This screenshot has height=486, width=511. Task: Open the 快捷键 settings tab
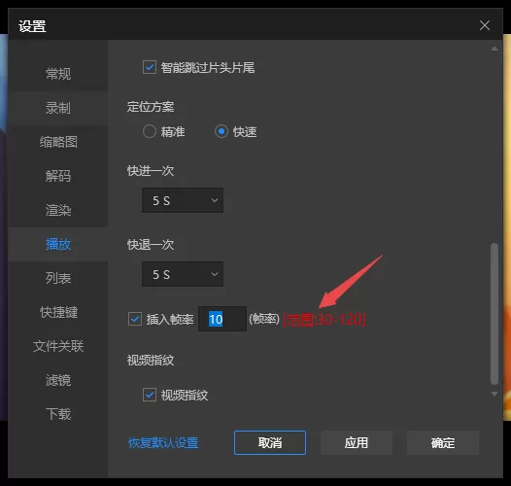(x=58, y=312)
